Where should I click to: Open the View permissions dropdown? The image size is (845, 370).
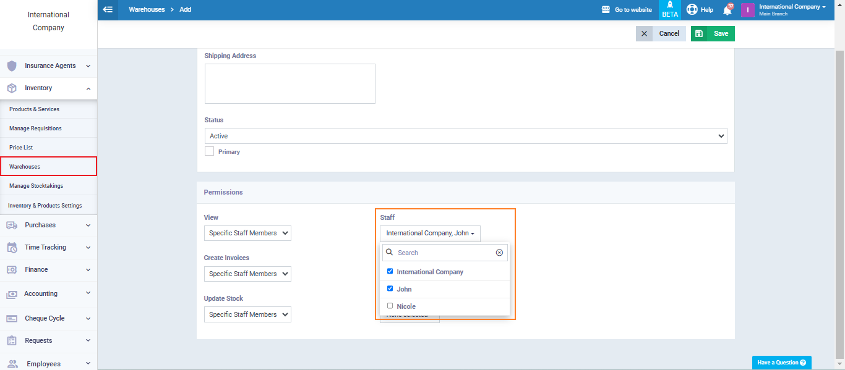point(247,233)
